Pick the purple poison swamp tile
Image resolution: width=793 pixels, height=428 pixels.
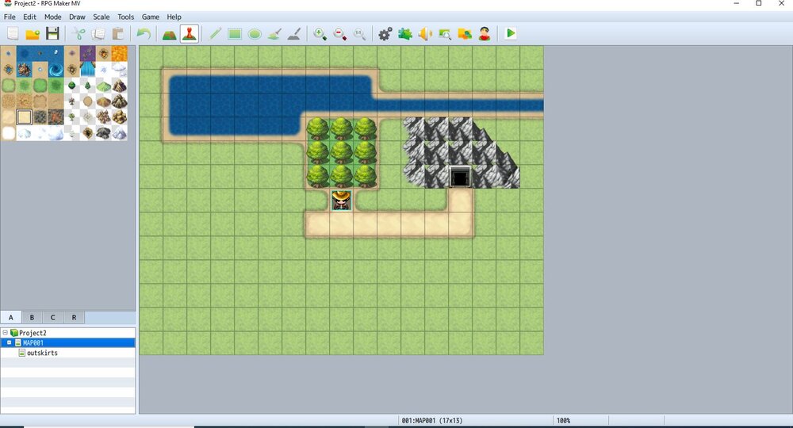pyautogui.click(x=87, y=54)
